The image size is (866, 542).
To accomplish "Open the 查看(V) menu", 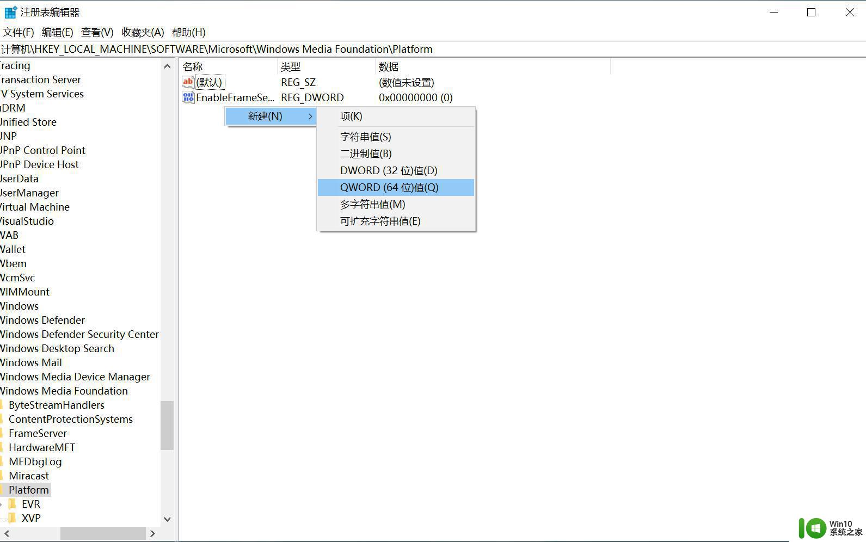I will pyautogui.click(x=97, y=32).
